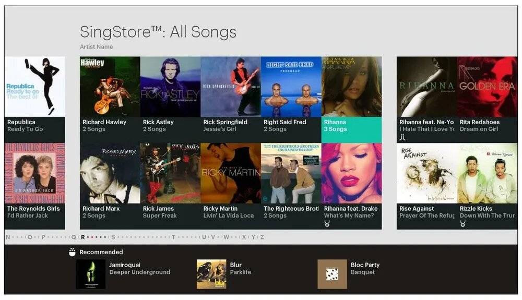
Task: Click the Blur Parklife recommended thumbnail
Action: pyautogui.click(x=211, y=274)
